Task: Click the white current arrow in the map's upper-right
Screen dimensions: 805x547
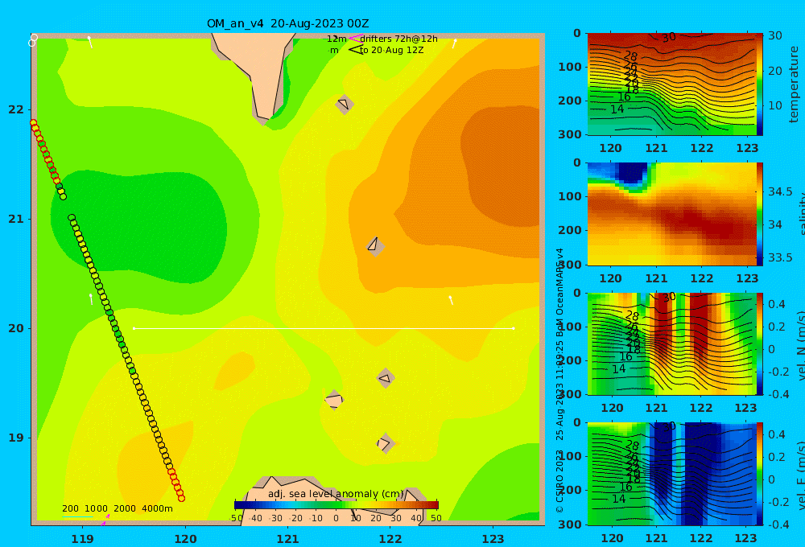Action: click(454, 43)
